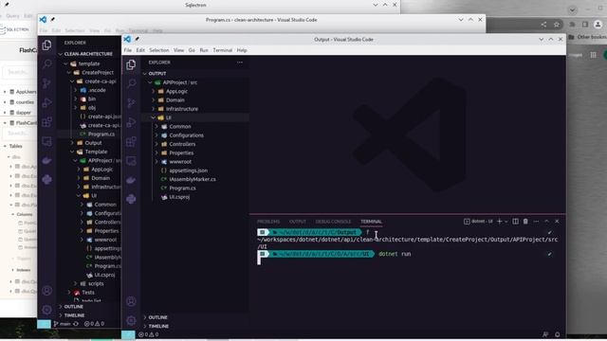607x341 pixels.
Task: Open Remote Explorer in Output VS Code window
Action: [131, 160]
